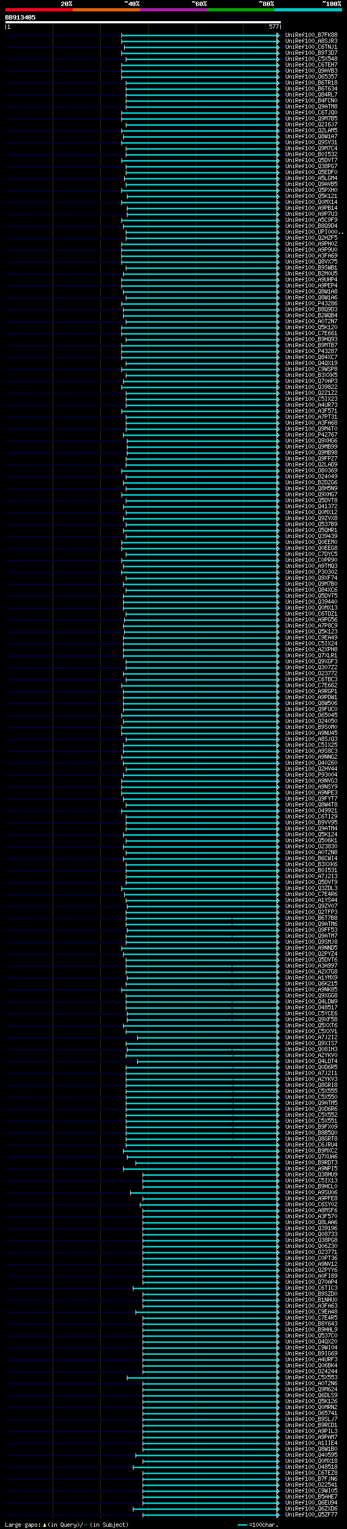Click the UniRef100_O23830 entry

point(311,846)
